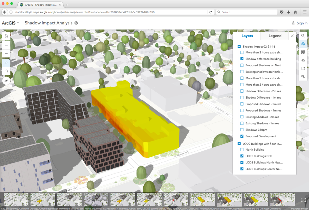Zoom out with the minus button
Screen dimensions: 309x210
click(x=6, y=53)
